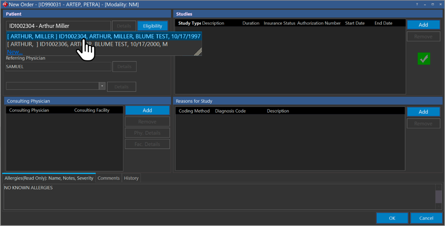
Task: Switch to the Comments tab
Action: click(x=109, y=178)
